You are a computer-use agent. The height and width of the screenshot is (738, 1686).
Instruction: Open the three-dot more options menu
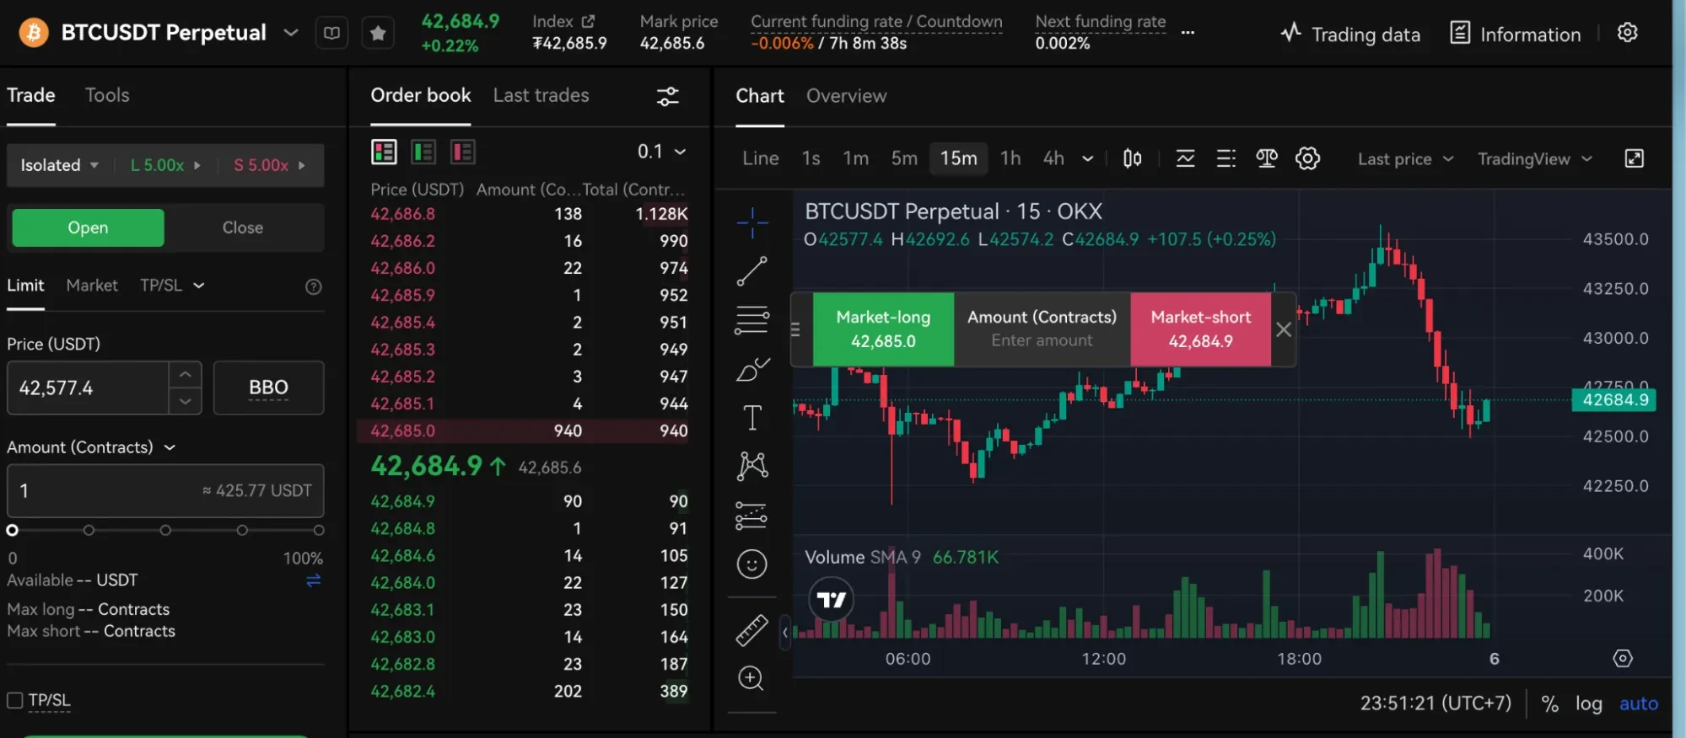pyautogui.click(x=1188, y=33)
